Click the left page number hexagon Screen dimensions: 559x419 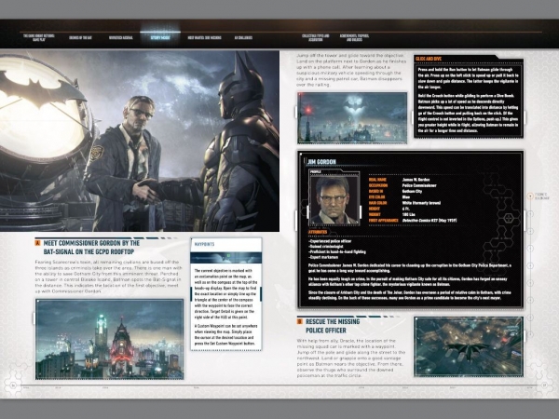coord(14,385)
